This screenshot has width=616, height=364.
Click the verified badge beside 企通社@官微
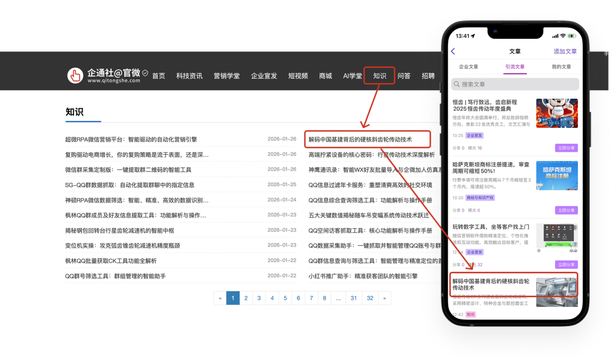point(145,73)
